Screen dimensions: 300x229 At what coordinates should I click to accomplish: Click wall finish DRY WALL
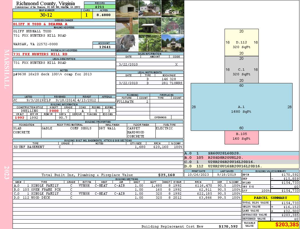[107, 128]
